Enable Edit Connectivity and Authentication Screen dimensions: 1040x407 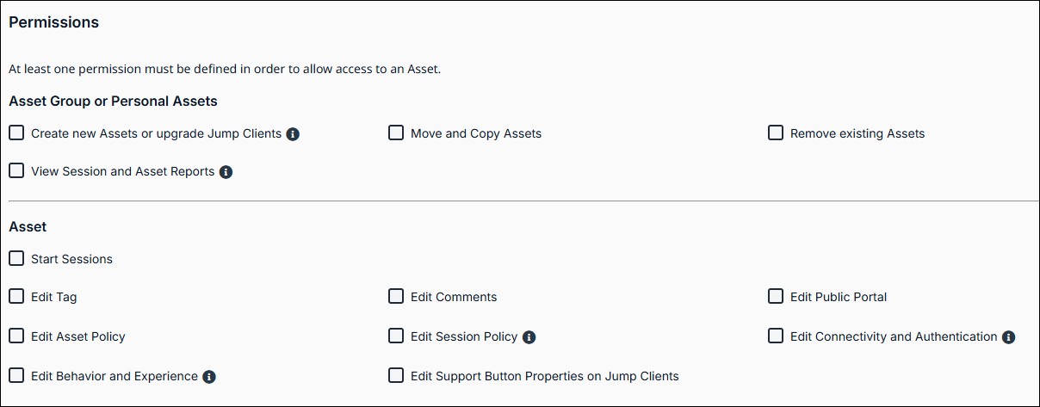776,336
